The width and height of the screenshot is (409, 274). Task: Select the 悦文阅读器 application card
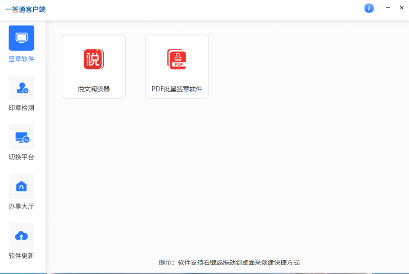(93, 66)
